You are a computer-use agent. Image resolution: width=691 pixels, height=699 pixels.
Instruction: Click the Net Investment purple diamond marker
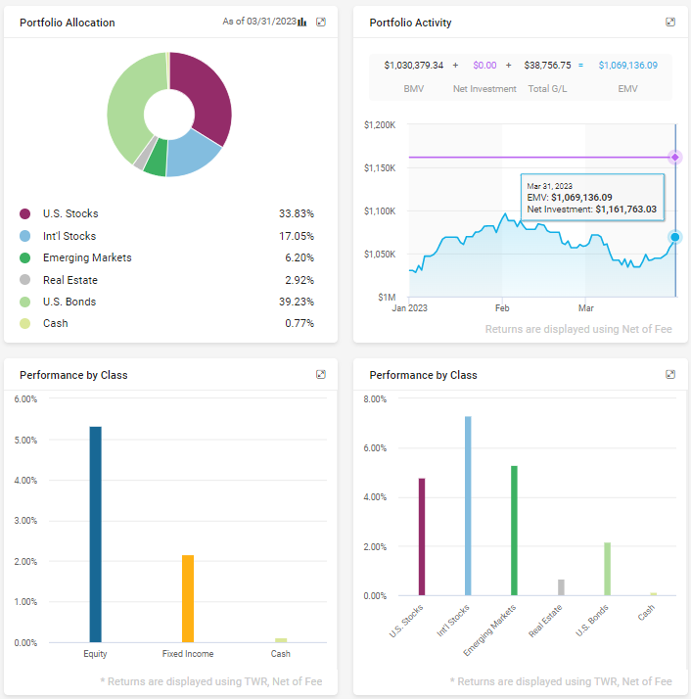pyautogui.click(x=675, y=157)
